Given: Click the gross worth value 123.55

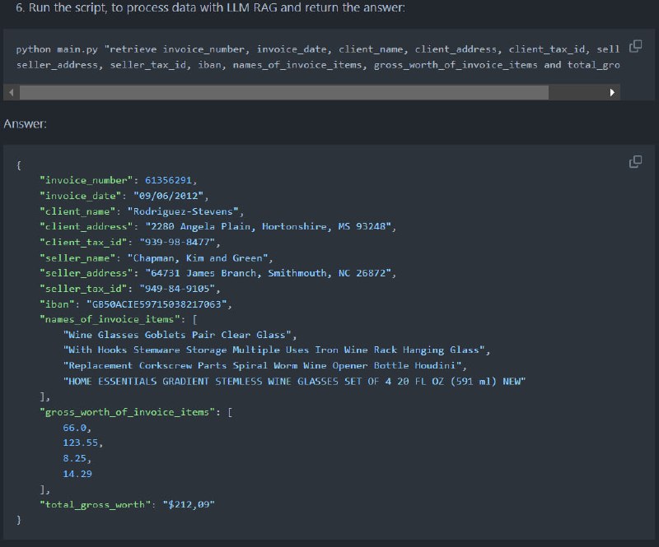Looking at the screenshot, I should coord(80,443).
